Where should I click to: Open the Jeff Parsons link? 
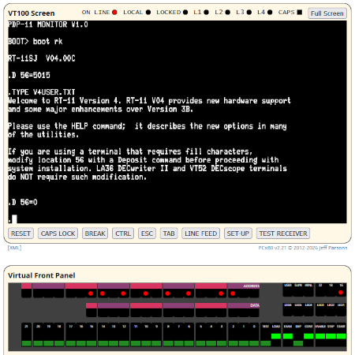point(333,248)
